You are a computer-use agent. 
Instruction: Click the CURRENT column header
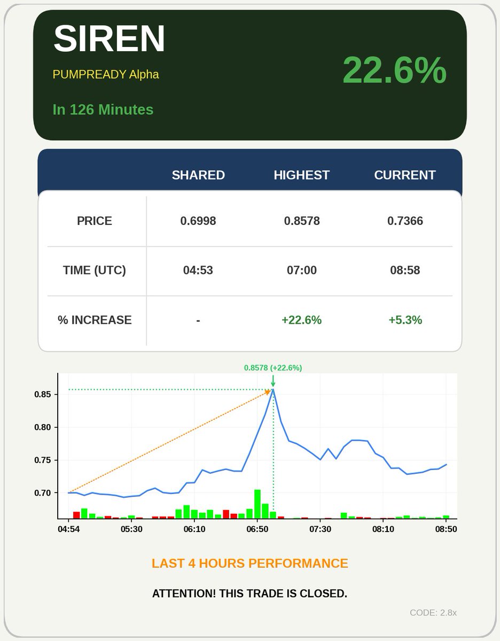point(405,175)
